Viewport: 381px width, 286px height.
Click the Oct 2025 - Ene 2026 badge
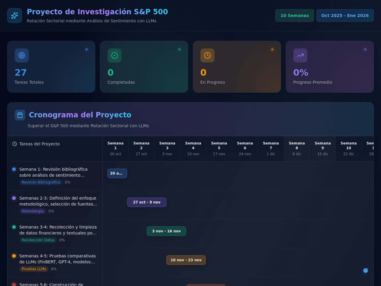(345, 15)
